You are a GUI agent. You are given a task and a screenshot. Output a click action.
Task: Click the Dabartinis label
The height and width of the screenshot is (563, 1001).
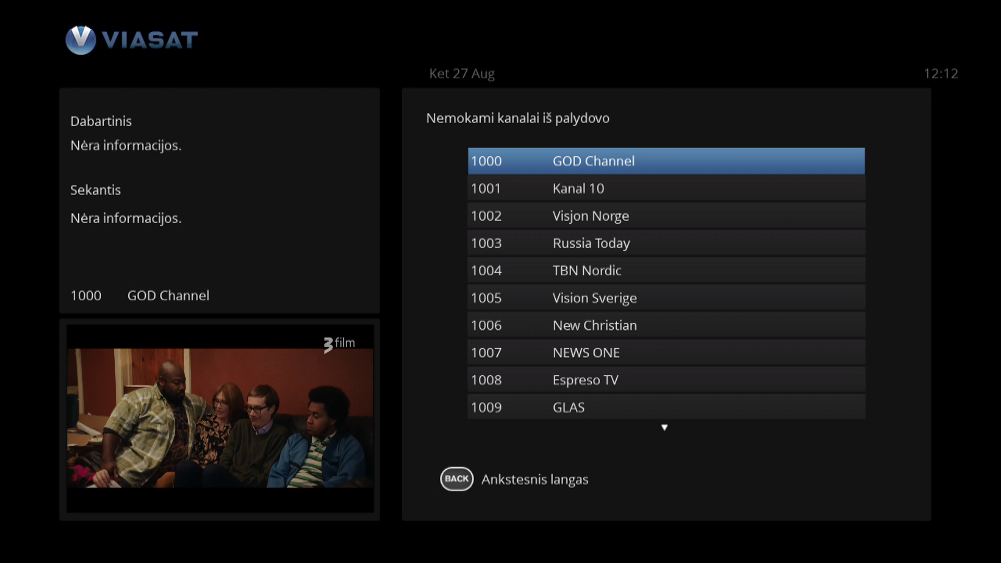tap(101, 121)
